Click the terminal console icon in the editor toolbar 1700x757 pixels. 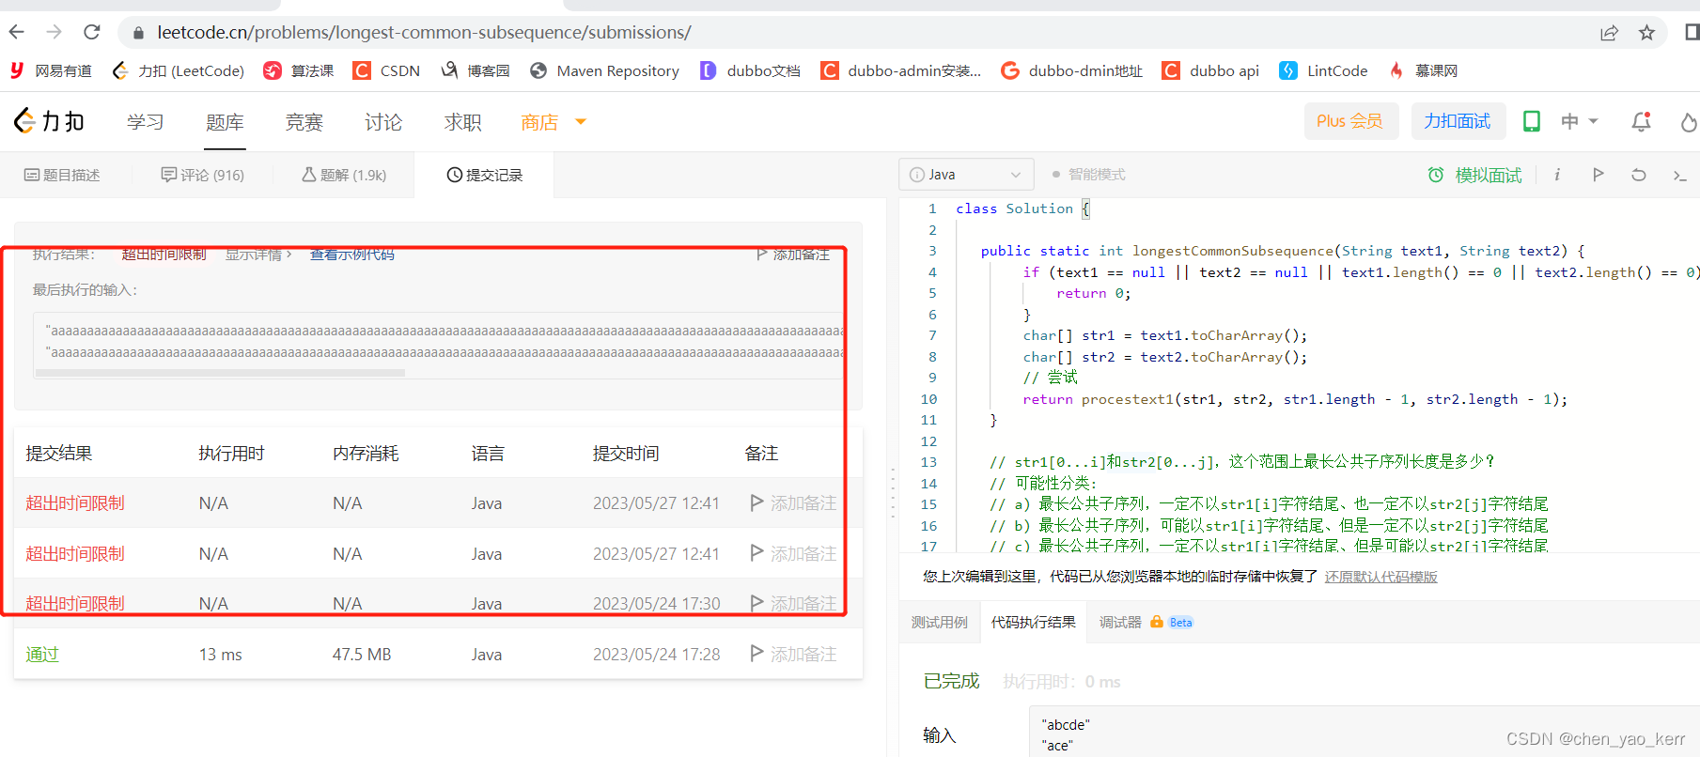[1680, 176]
